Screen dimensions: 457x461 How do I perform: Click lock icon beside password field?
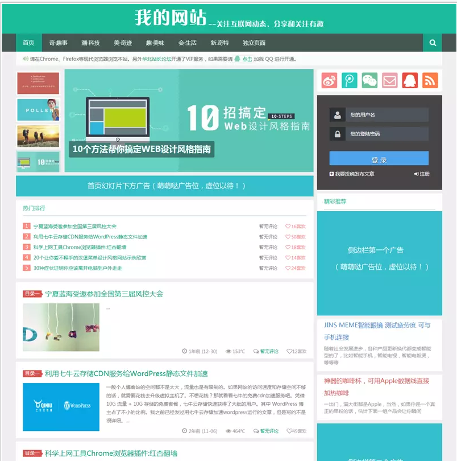coord(338,134)
